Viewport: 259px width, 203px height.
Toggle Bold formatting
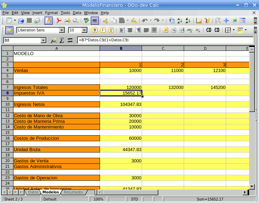pos(95,30)
